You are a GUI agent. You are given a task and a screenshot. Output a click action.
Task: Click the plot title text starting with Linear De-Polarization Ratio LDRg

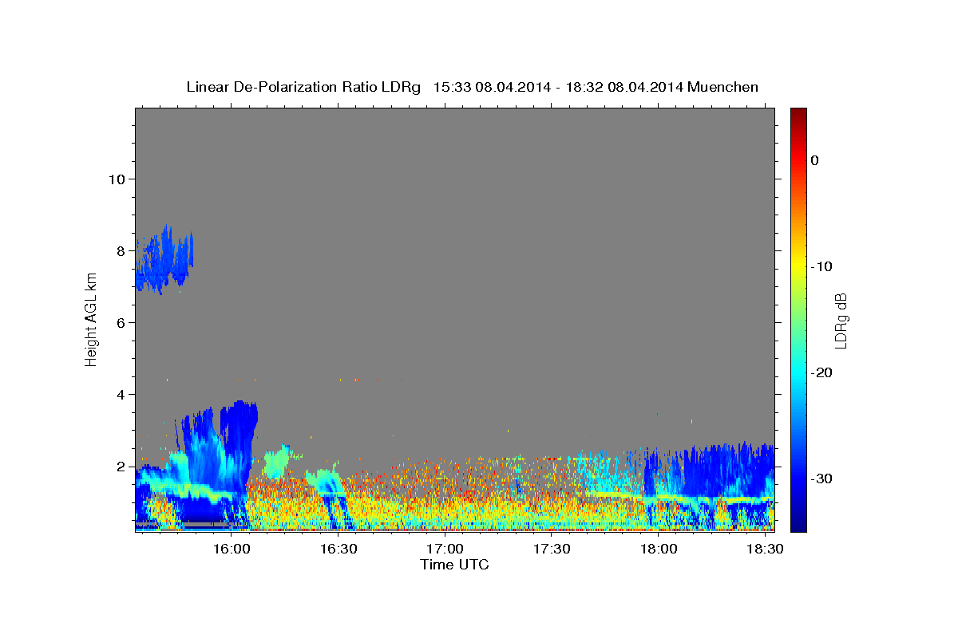point(472,86)
